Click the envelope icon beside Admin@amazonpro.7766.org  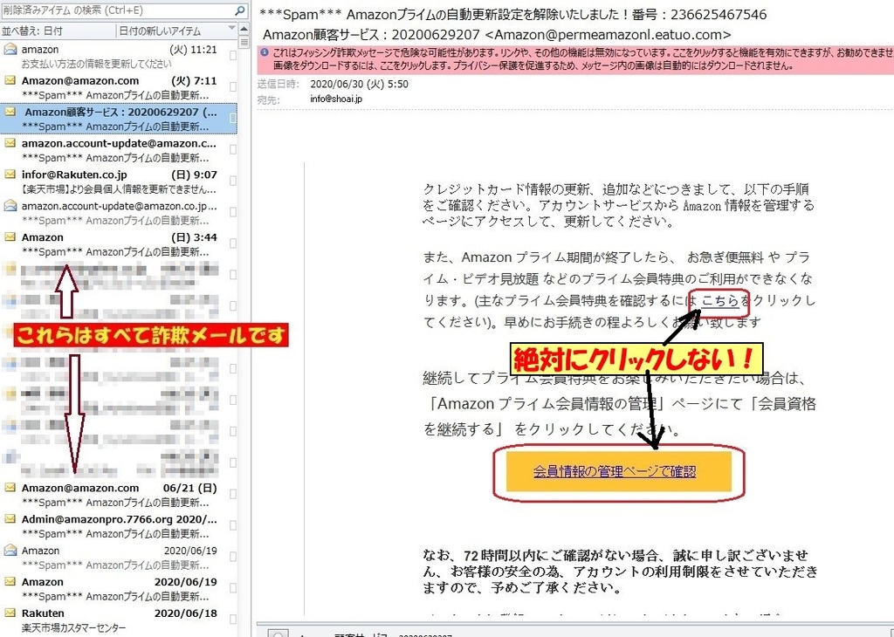click(x=10, y=519)
